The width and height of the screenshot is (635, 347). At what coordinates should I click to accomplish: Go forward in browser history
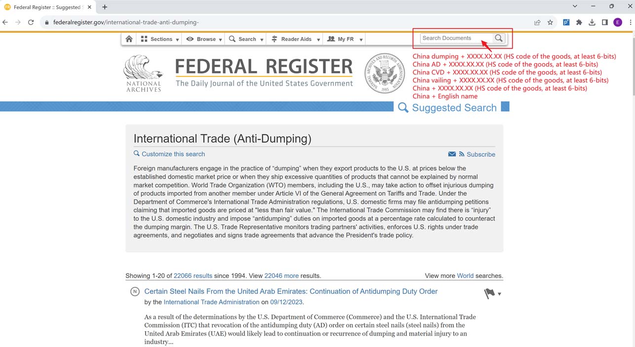pos(18,22)
